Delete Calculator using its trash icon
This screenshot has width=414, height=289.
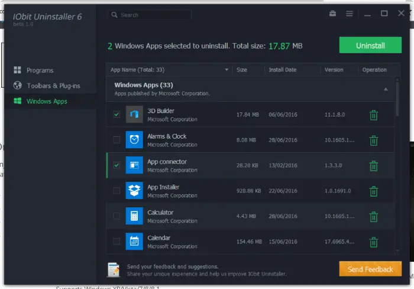pos(374,217)
